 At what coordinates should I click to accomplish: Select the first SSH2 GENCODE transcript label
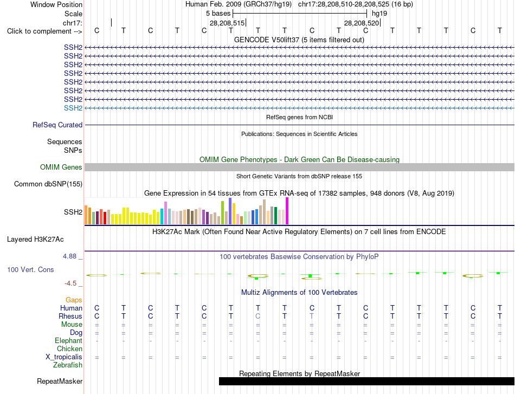pos(73,47)
